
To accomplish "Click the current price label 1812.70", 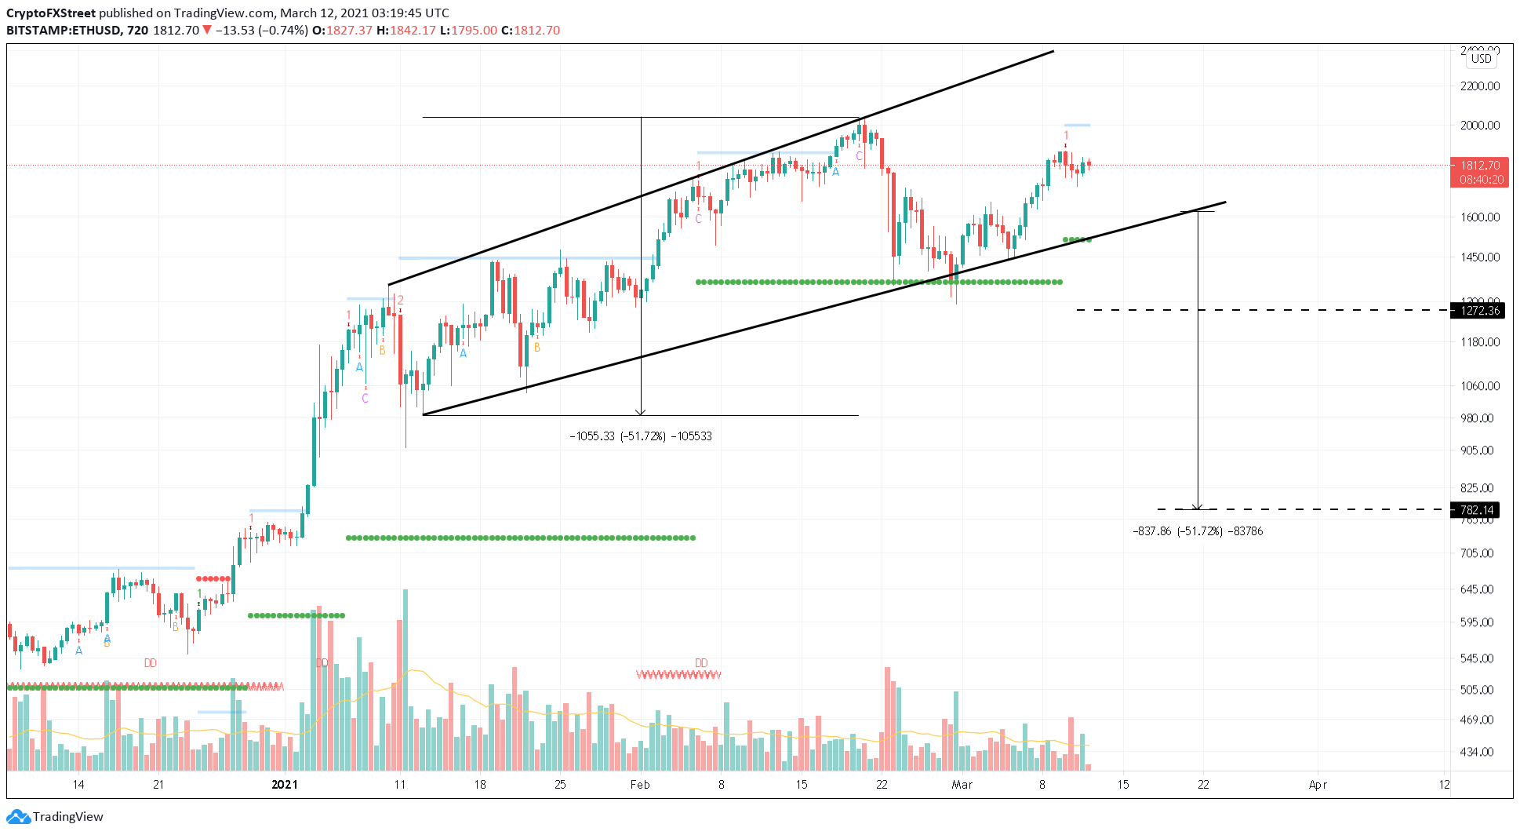I will coord(1478,166).
